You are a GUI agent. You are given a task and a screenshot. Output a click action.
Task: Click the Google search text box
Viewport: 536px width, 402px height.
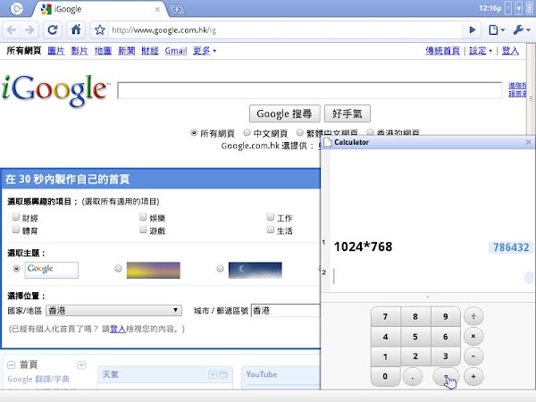[309, 90]
